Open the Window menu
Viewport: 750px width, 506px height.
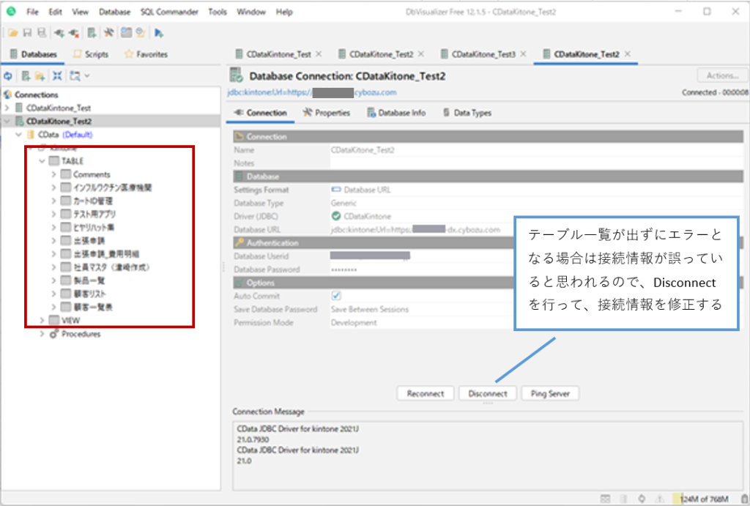(251, 12)
